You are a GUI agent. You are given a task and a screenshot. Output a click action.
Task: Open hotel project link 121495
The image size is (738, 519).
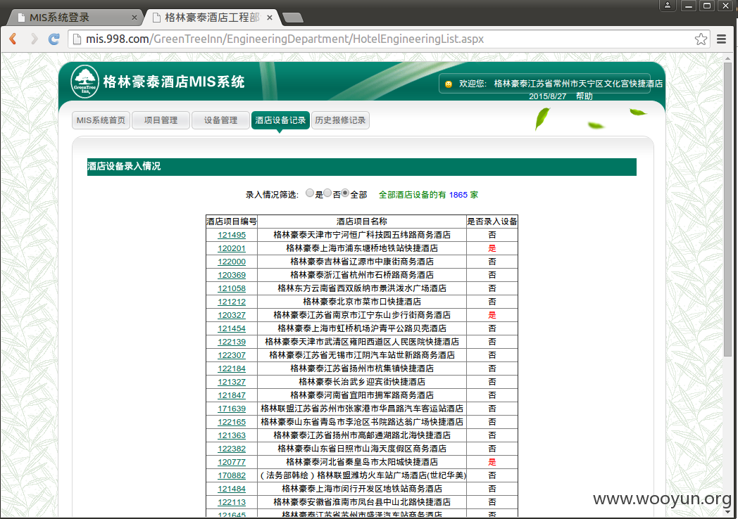(232, 235)
